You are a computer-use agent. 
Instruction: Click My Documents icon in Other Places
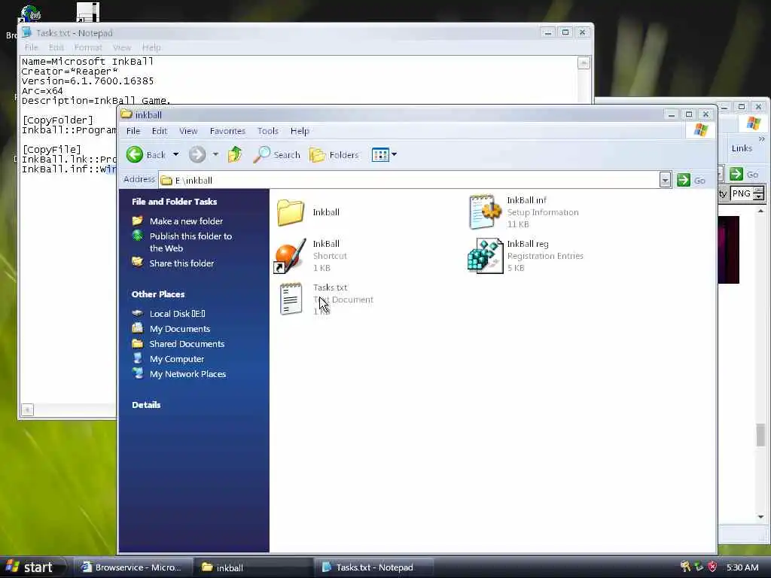[138, 328]
